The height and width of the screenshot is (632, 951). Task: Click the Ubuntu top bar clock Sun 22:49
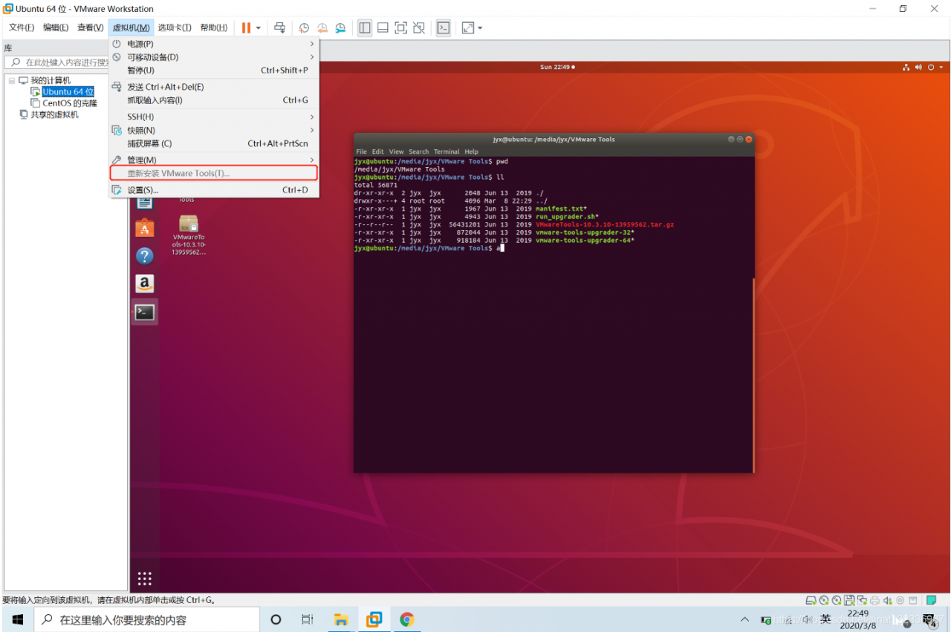(556, 67)
